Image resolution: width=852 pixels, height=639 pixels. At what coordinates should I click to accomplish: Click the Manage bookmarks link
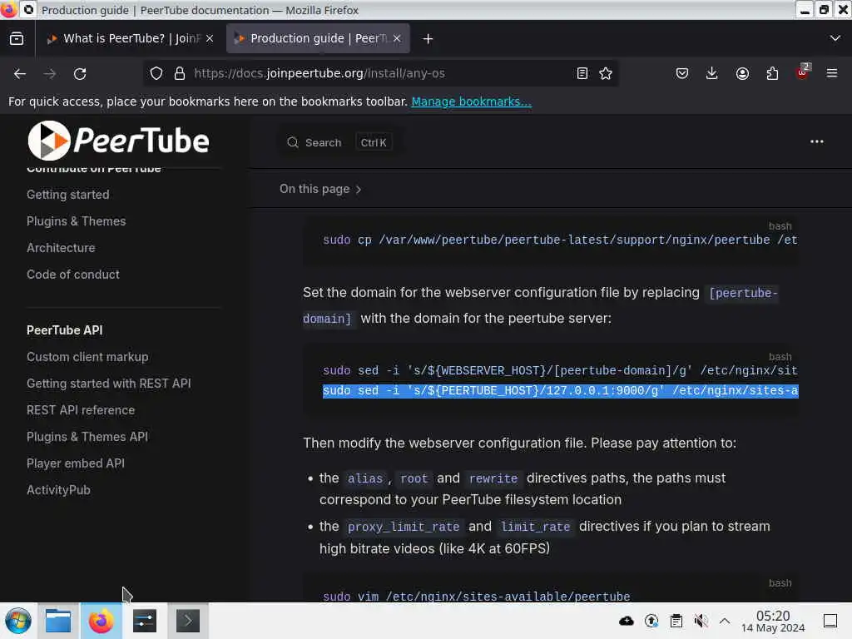471,102
